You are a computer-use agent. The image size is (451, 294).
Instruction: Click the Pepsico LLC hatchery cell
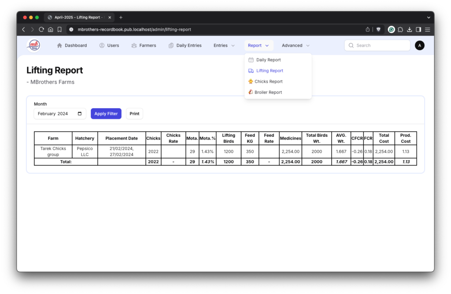click(x=85, y=151)
